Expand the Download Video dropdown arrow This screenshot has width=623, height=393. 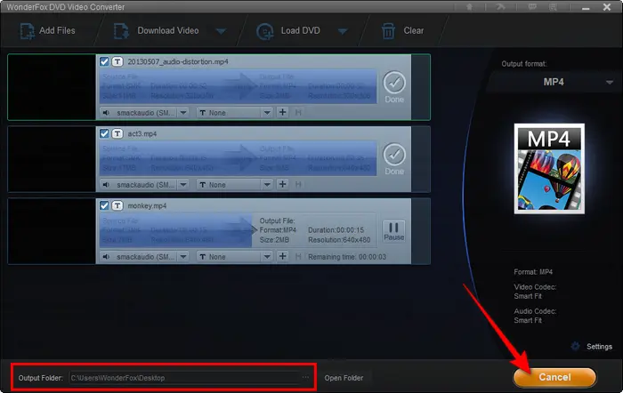[221, 31]
